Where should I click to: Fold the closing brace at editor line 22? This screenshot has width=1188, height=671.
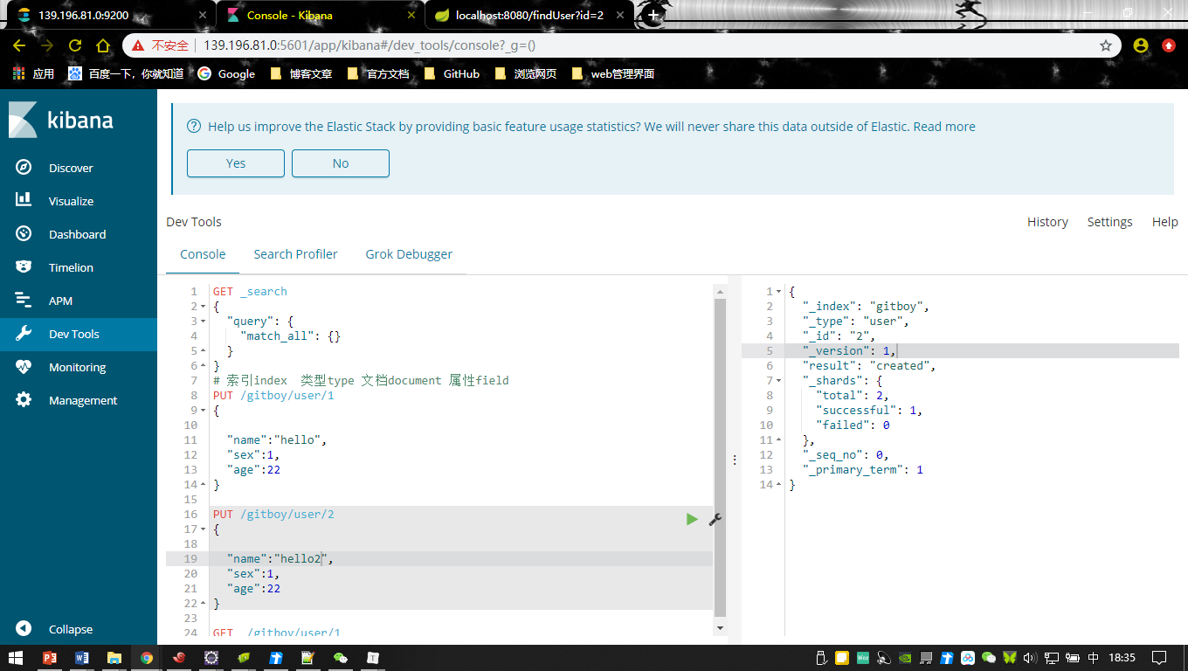click(x=204, y=604)
